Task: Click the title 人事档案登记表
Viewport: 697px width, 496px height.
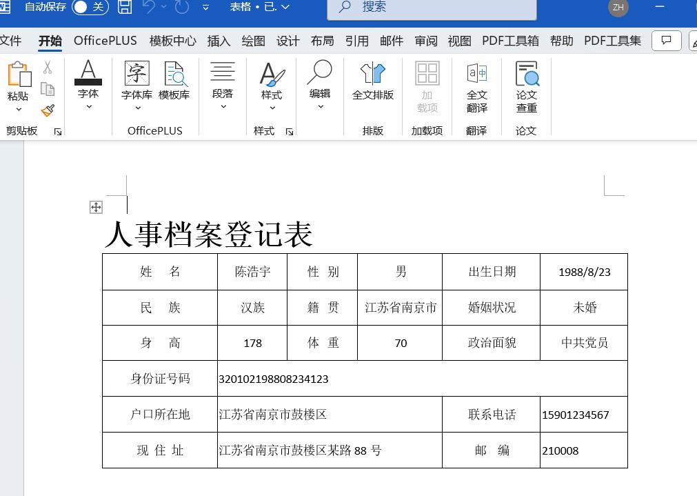Action: tap(208, 234)
